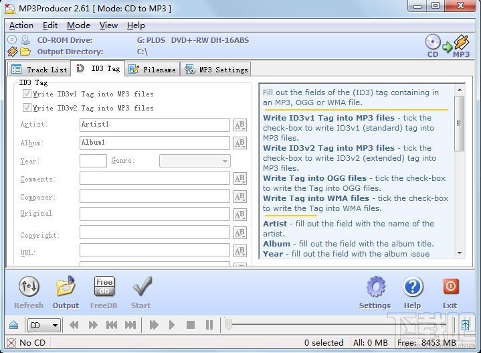Viewport: 481px width, 353px height.
Task: Skip to the next track
Action: coord(130,325)
